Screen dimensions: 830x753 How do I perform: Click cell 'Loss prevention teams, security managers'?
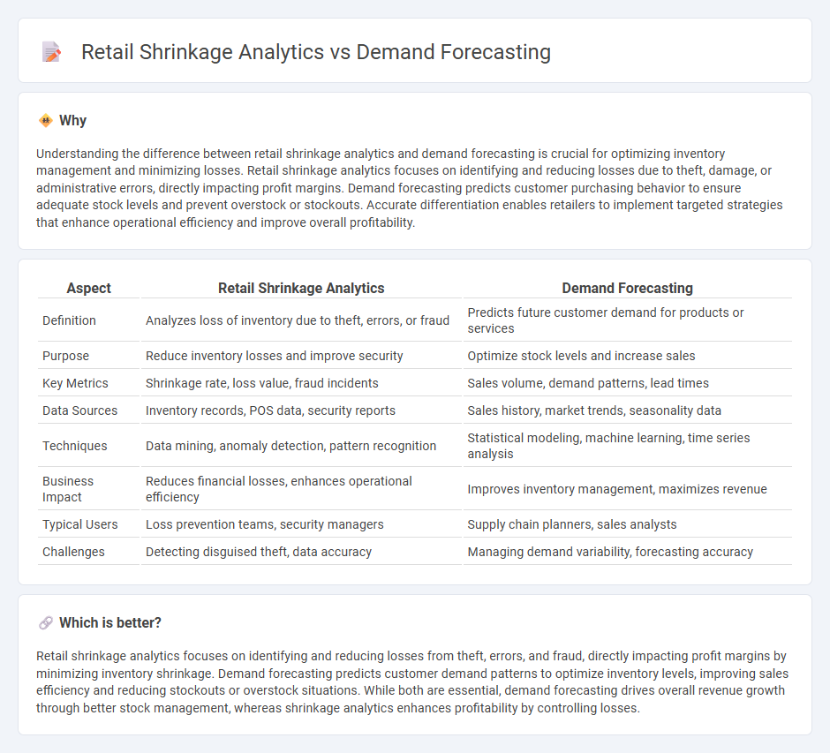click(x=301, y=524)
